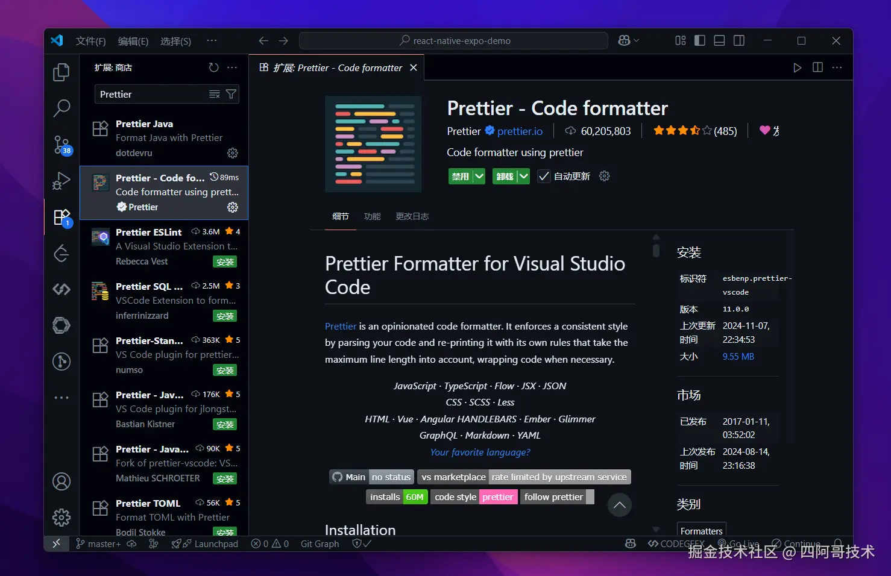Expand the 禁用 dropdown arrow

479,177
